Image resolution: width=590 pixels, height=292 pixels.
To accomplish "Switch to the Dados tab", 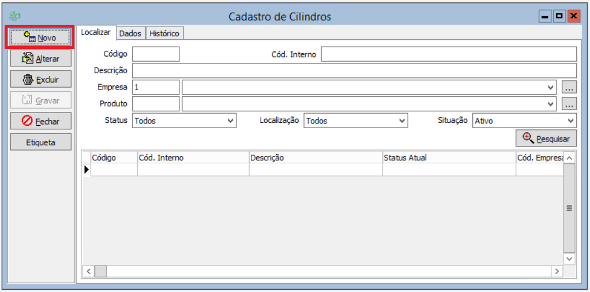I will click(x=130, y=33).
